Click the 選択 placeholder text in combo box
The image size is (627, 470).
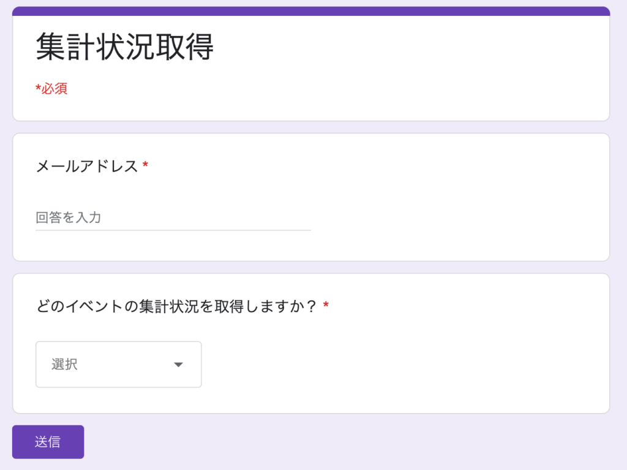tap(64, 365)
